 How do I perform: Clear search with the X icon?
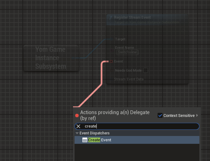click(x=78, y=126)
